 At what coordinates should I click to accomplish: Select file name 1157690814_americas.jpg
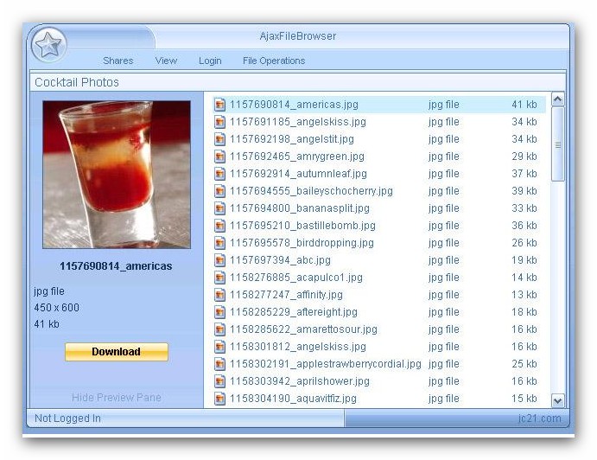(294, 105)
